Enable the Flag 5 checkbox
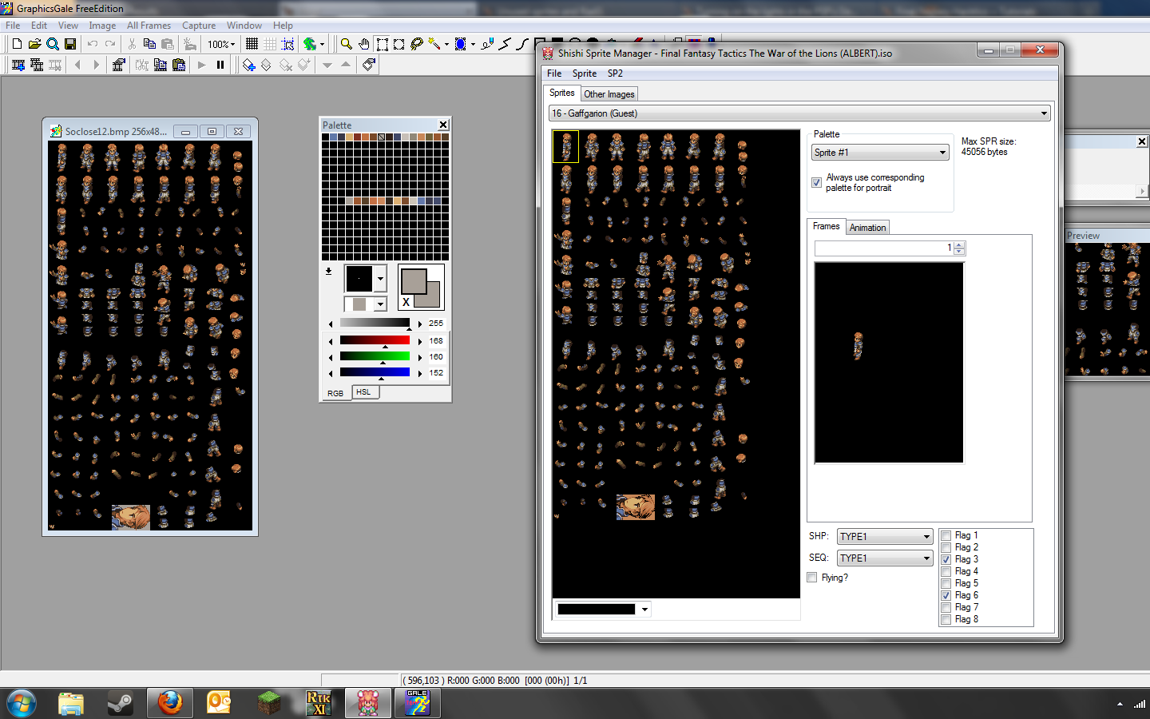 946,584
